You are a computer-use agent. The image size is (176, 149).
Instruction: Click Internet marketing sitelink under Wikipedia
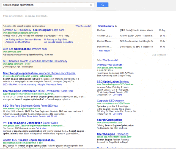[28, 84]
